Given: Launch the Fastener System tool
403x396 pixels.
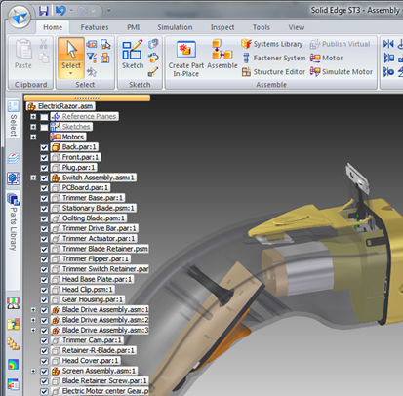Looking at the screenshot, I should tap(273, 58).
